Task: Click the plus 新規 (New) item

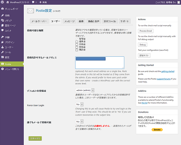Action: pyautogui.click(x=43, y=2)
